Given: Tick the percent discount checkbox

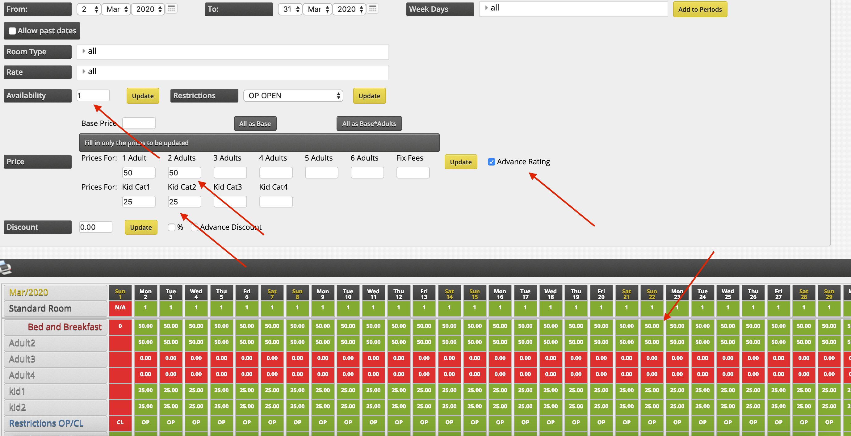Looking at the screenshot, I should (171, 227).
